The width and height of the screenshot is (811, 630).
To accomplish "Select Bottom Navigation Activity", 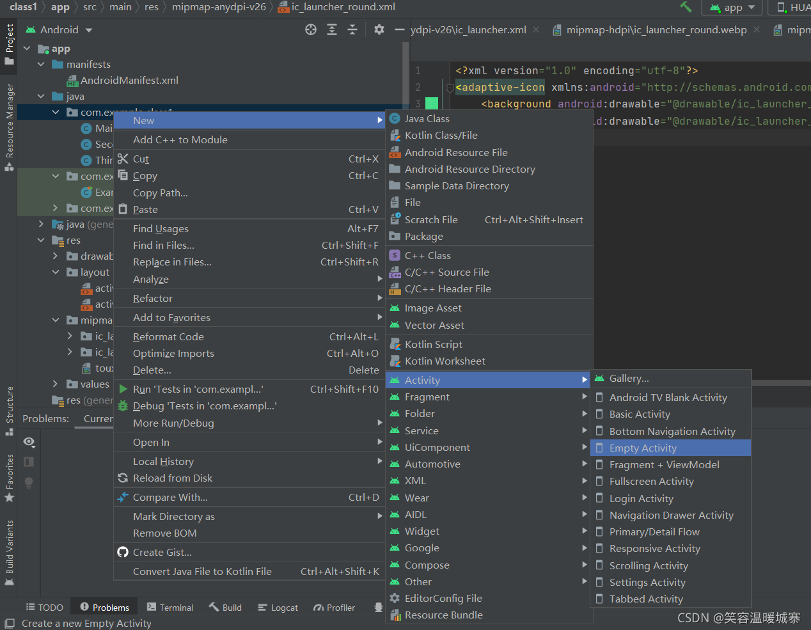I will click(x=670, y=432).
